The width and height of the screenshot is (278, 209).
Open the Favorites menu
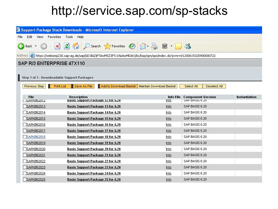54,37
